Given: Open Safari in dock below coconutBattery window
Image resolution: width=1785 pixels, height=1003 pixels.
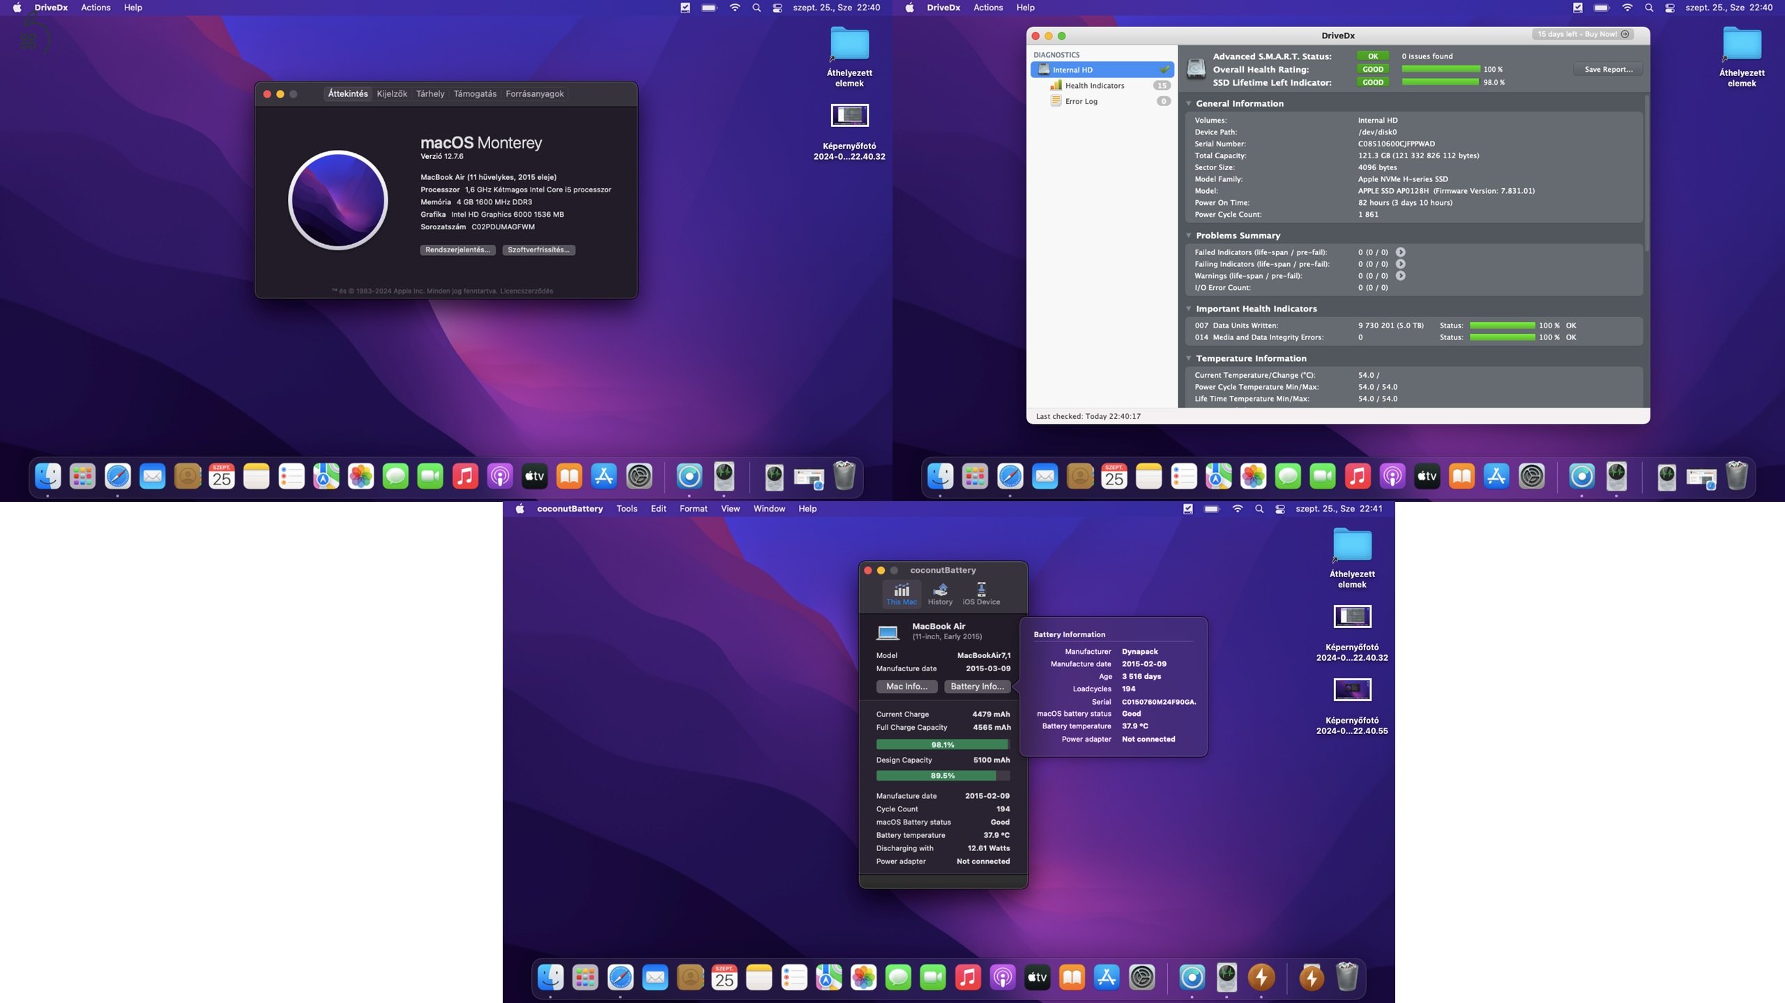Looking at the screenshot, I should tap(620, 978).
